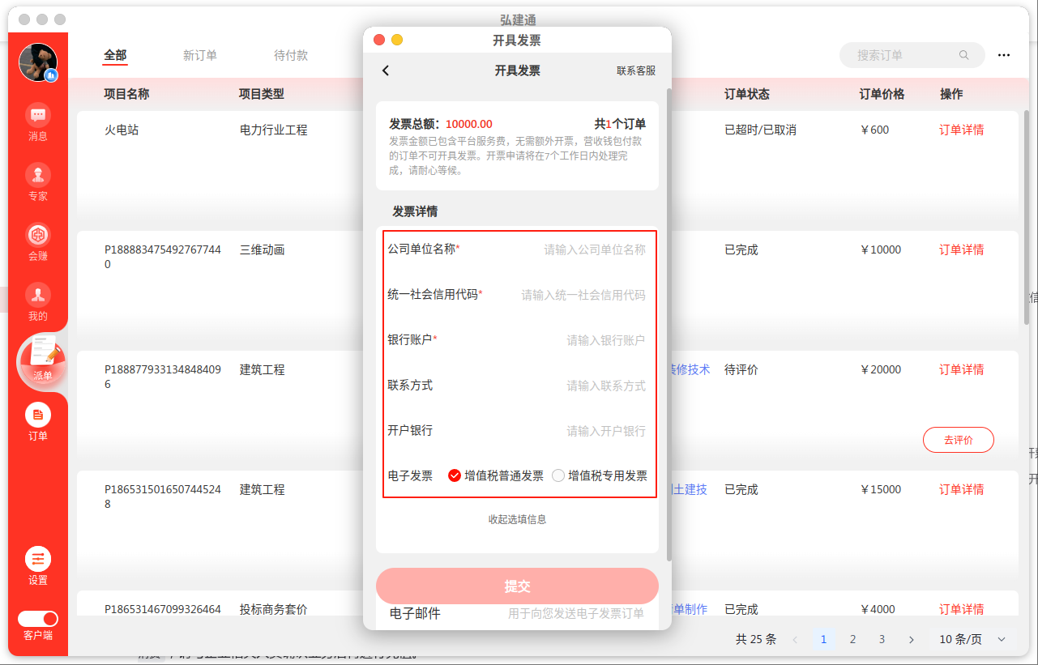Toggle the 客户端 client mode switch
This screenshot has width=1038, height=665.
[x=38, y=619]
